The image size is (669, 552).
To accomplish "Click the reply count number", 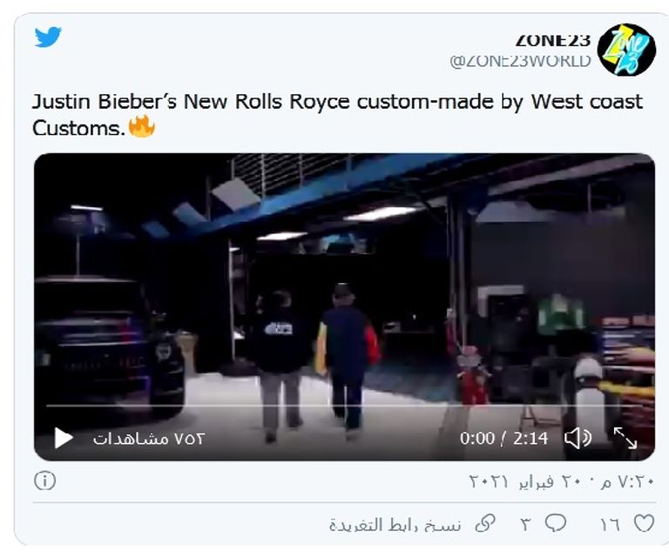I will 525,524.
